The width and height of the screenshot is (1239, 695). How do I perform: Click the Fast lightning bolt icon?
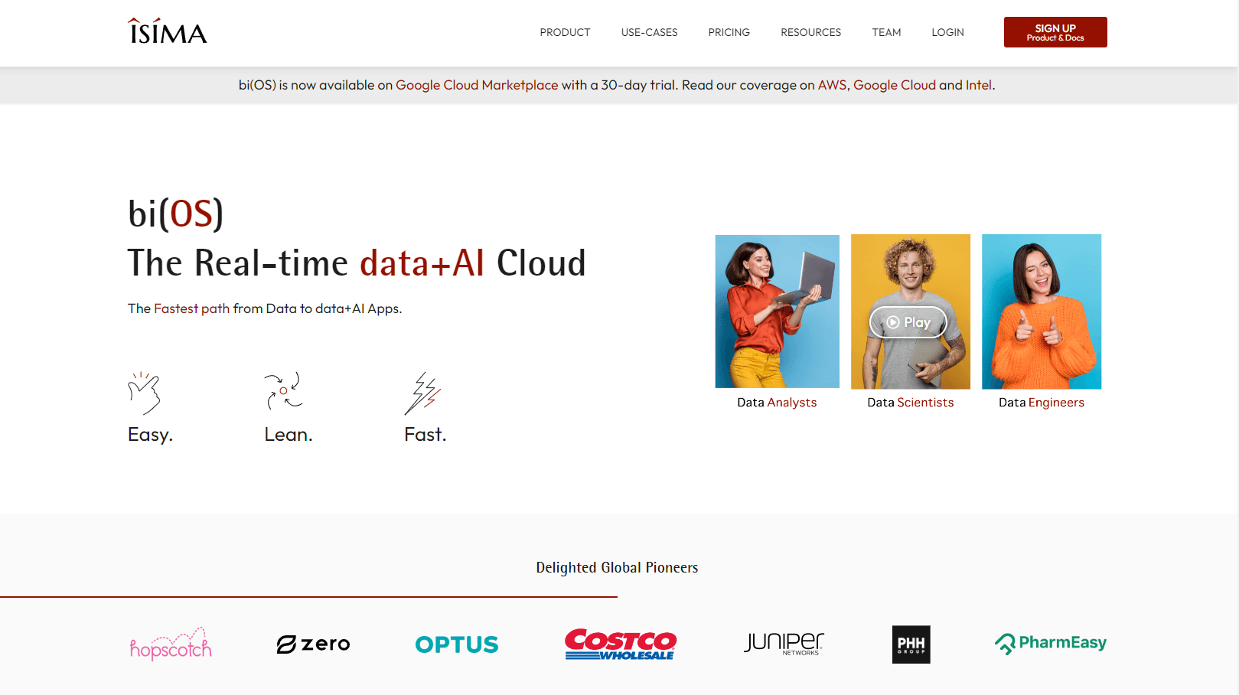[x=422, y=393]
